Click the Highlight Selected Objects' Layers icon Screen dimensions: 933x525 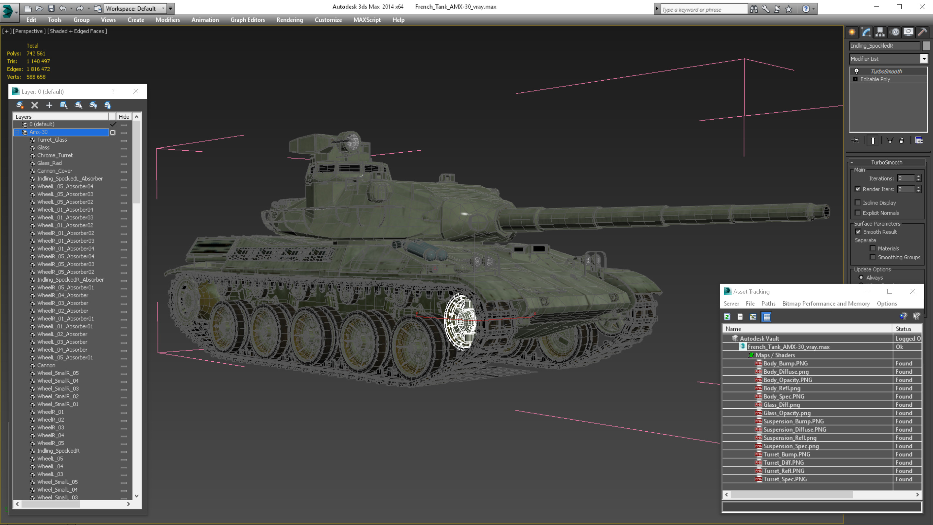click(x=79, y=105)
